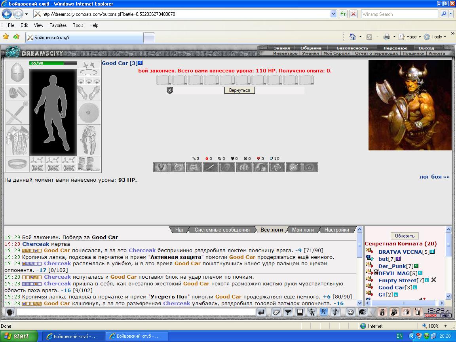The image size is (456, 342).
Task: Click the running figure icon
Action: (312, 312)
